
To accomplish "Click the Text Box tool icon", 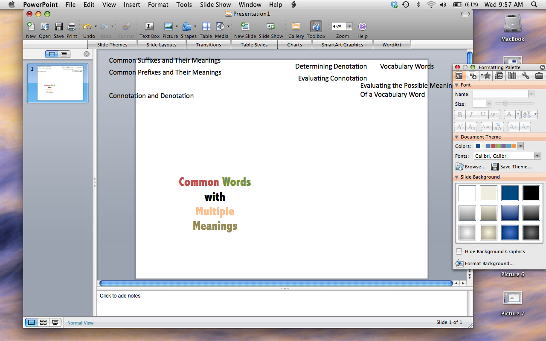I will pyautogui.click(x=149, y=27).
